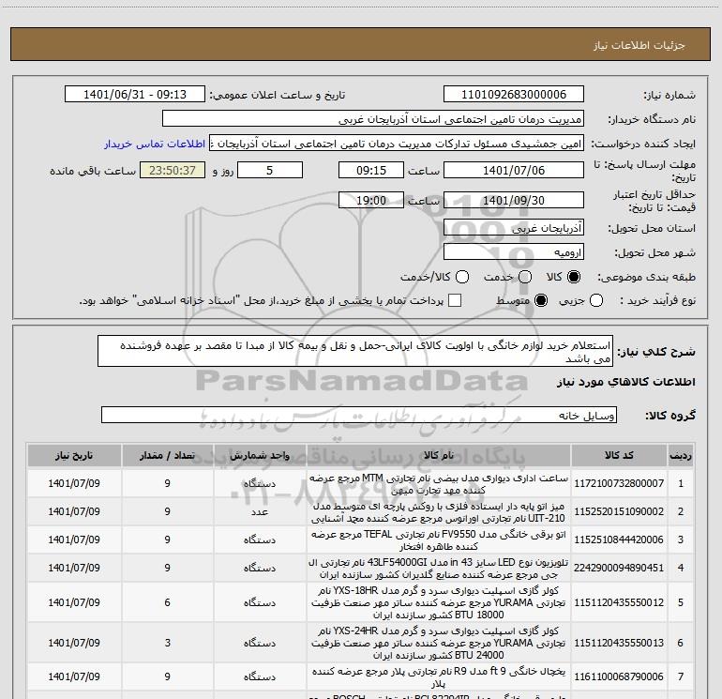The width and height of the screenshot is (722, 699).
Task: Click the 43LF54000GI LED television item name
Action: pos(439,569)
